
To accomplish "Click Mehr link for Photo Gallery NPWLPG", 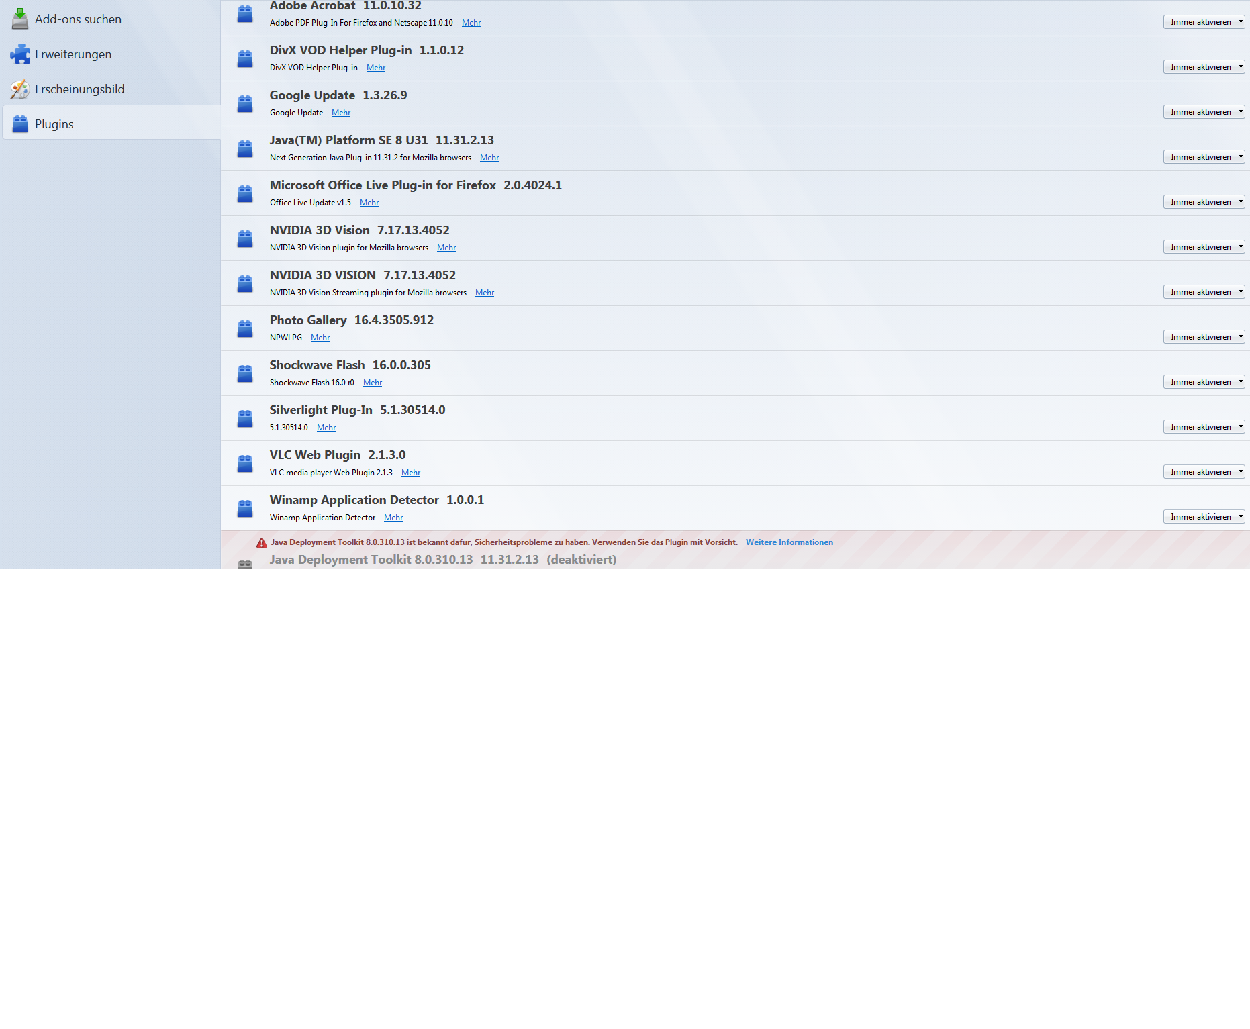I will (x=320, y=338).
